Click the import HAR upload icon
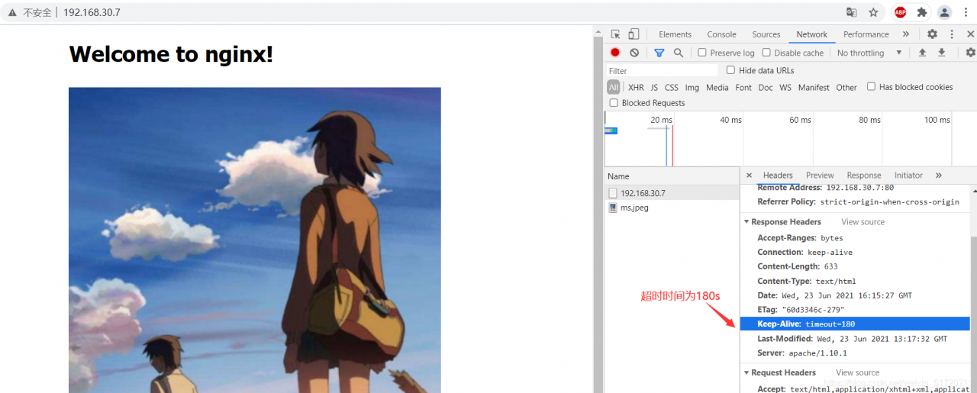This screenshot has width=977, height=393. pos(922,53)
